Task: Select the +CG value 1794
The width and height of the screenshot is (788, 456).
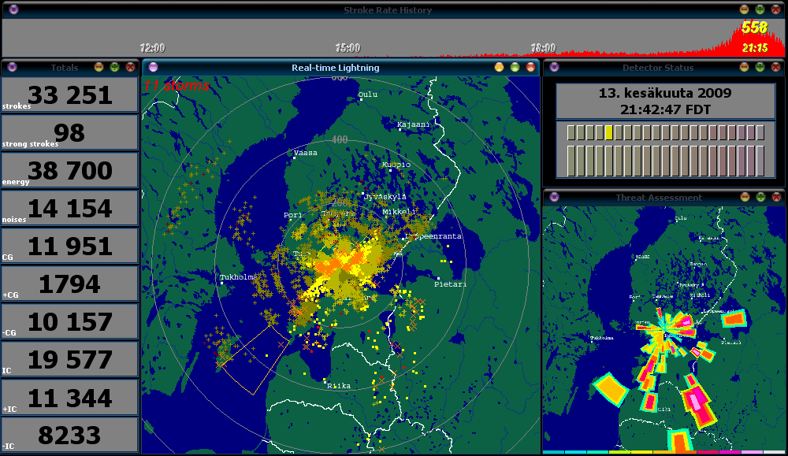Action: (69, 284)
